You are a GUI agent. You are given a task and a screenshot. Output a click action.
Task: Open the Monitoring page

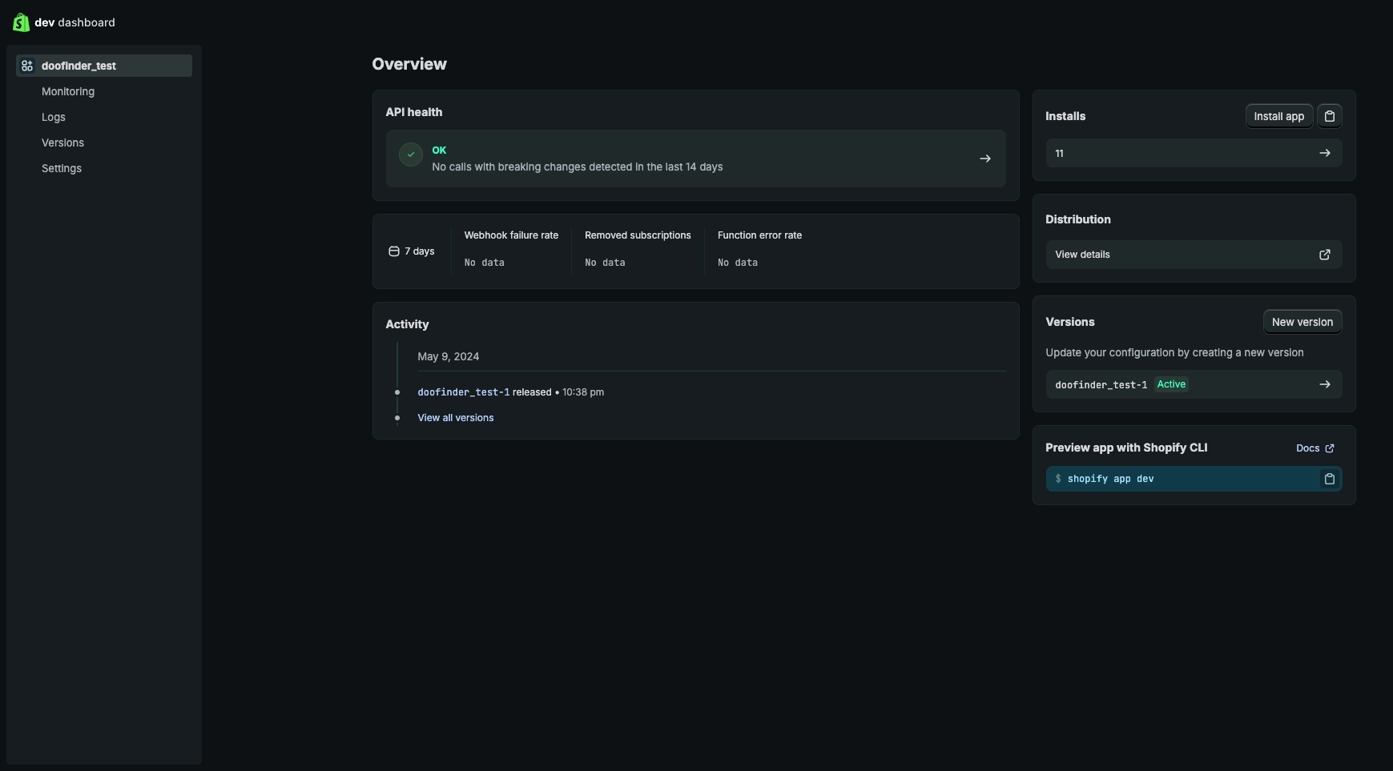(68, 91)
